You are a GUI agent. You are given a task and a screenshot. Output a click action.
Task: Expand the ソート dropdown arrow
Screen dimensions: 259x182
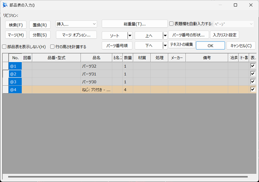[130, 36]
